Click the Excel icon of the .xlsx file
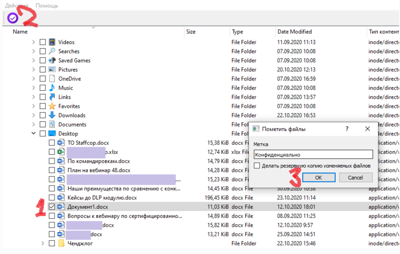This screenshot has width=400, height=254. tap(61, 152)
